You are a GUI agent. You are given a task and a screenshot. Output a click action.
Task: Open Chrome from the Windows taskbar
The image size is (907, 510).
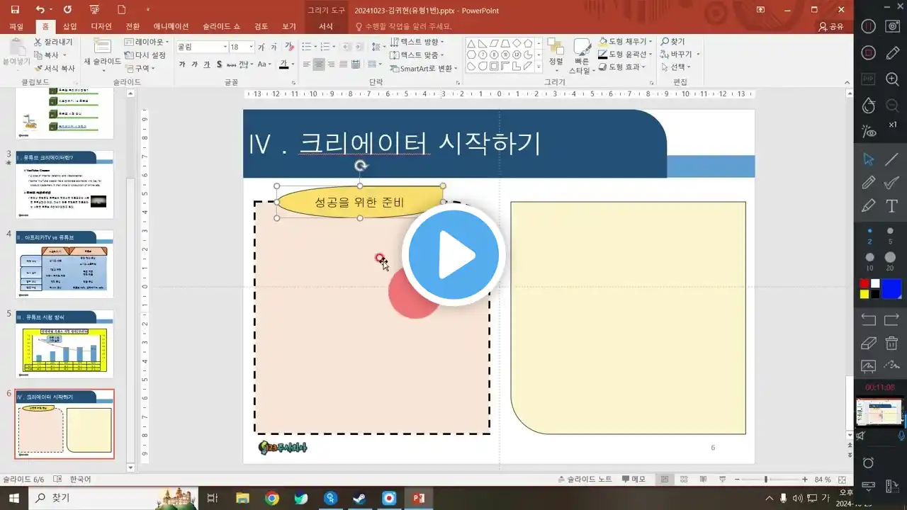[272, 499]
